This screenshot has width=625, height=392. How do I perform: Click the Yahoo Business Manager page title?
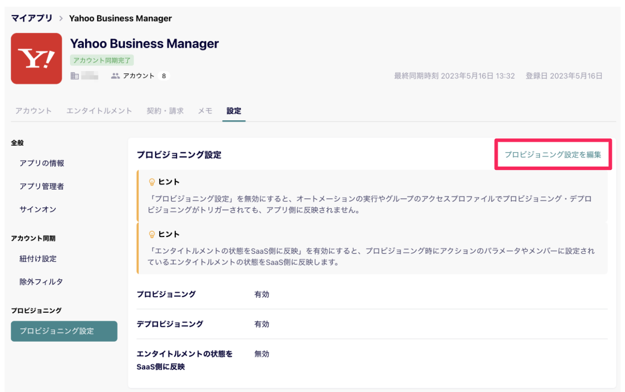pos(144,43)
